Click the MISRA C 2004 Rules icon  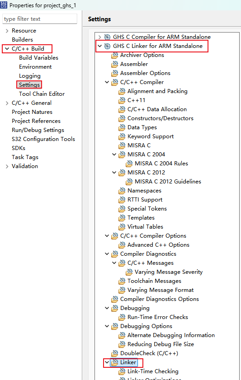tap(129, 164)
